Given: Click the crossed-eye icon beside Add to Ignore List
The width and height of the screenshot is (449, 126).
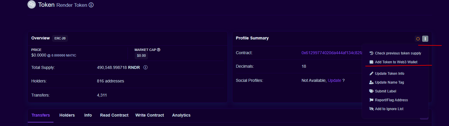Looking at the screenshot, I should 371,109.
